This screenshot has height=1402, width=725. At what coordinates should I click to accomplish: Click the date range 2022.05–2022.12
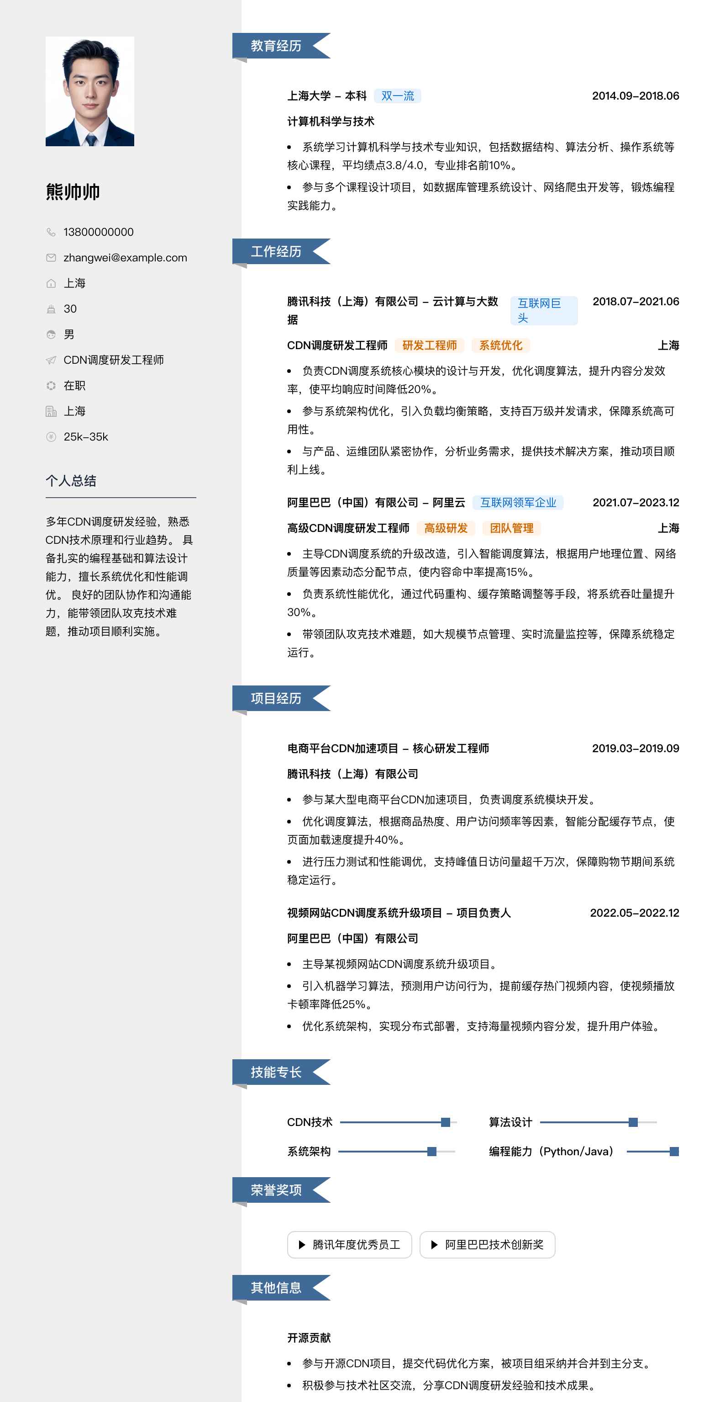pyautogui.click(x=635, y=913)
